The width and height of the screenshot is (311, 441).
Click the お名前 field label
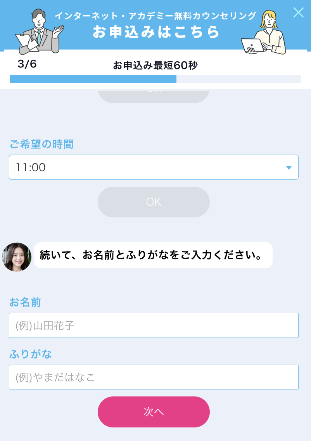[25, 302]
